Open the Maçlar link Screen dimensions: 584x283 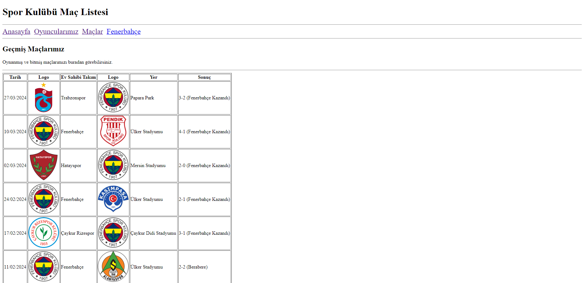(x=92, y=31)
